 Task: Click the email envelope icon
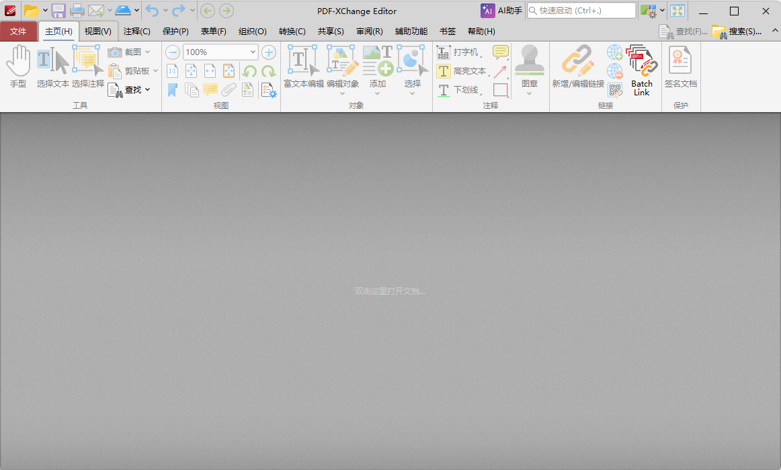95,11
